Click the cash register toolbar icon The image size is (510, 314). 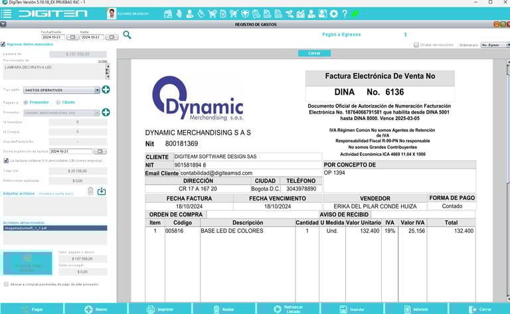tap(168, 14)
